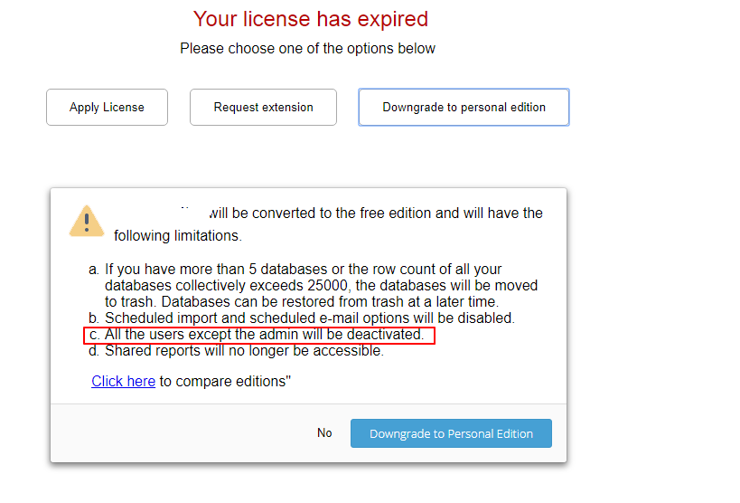
Task: Click the red-boxed users deactivated text
Action: click(x=264, y=335)
